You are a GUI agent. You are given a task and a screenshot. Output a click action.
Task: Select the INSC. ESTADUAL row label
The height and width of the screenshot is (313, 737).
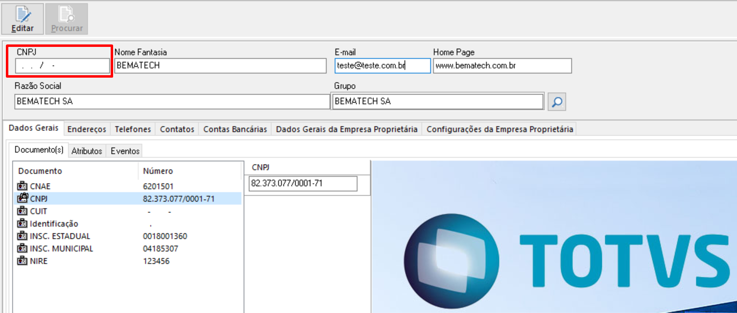[60, 236]
